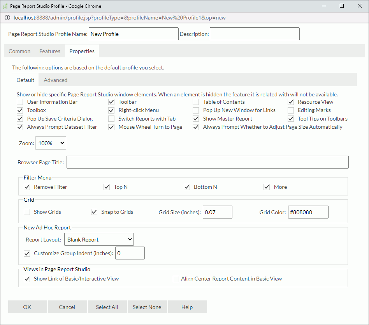Viewport: 369px width, 325px height.
Task: Confirm settings with the OK button
Action: click(27, 307)
